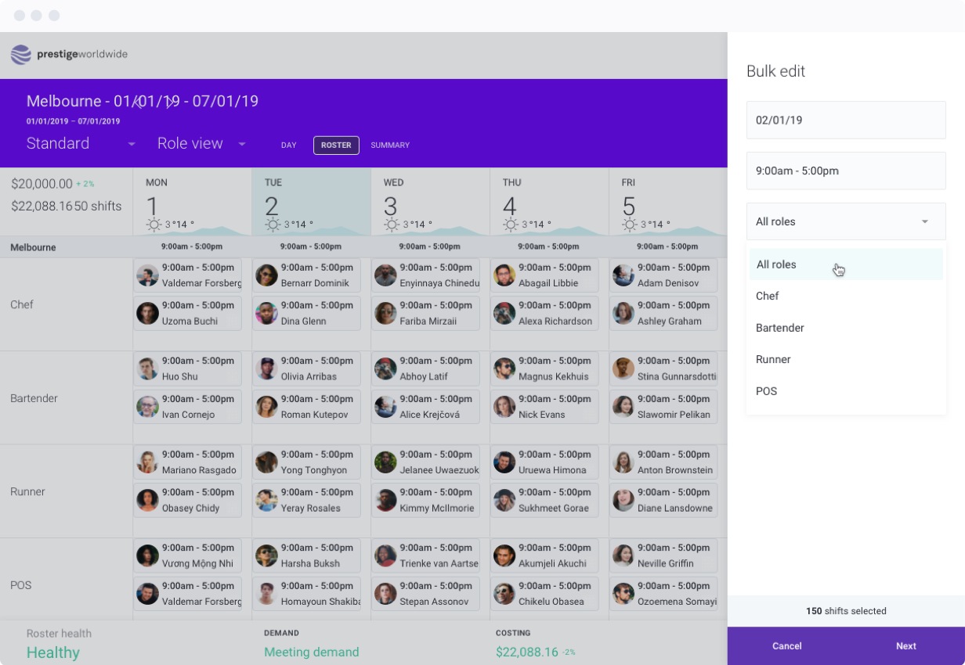Open Harsha Buksh's shift card
Image resolution: width=965 pixels, height=665 pixels.
[307, 556]
